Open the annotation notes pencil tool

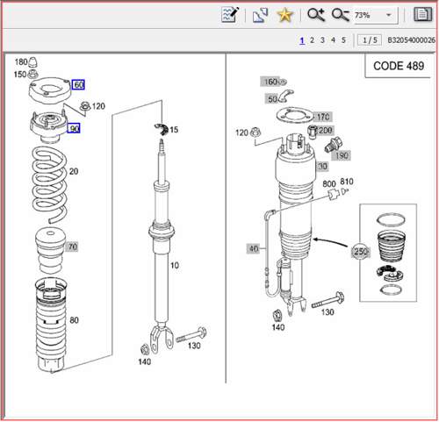(x=230, y=15)
